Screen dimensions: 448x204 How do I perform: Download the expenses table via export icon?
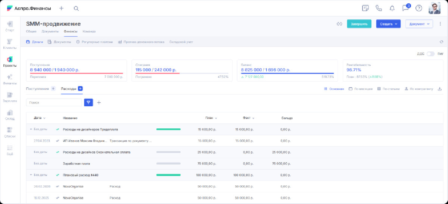439,89
